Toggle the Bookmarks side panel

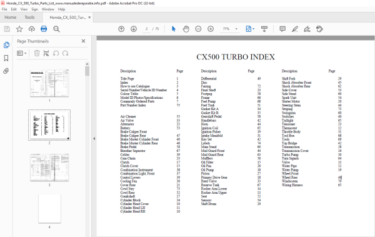(6, 58)
